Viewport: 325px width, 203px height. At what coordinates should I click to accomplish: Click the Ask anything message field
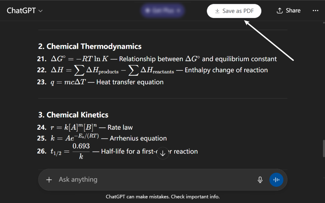pyautogui.click(x=152, y=180)
